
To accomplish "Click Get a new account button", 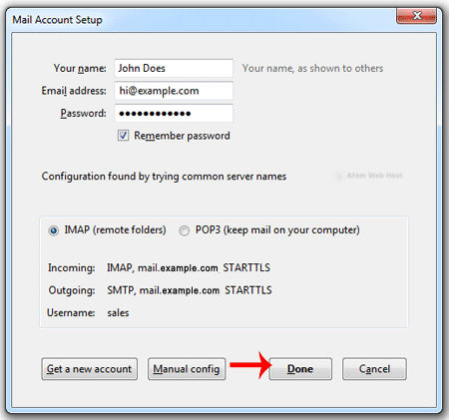I will [90, 369].
